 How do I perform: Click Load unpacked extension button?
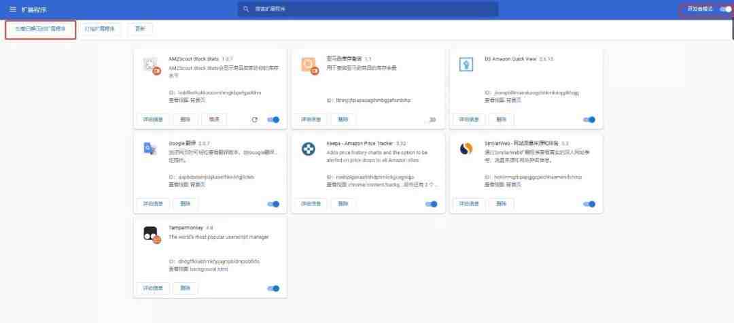[x=40, y=29]
